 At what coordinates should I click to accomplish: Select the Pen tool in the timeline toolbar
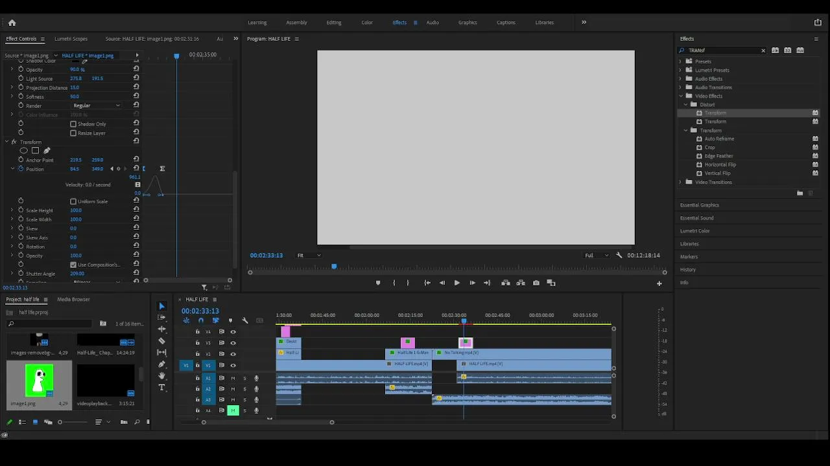pyautogui.click(x=162, y=364)
